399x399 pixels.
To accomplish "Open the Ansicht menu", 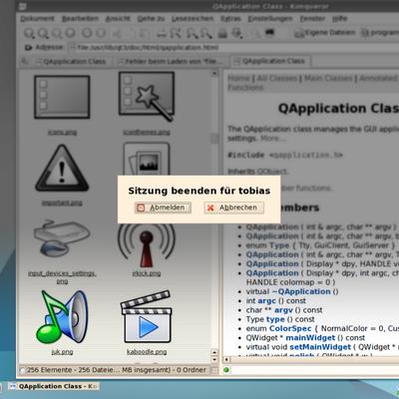I will tap(118, 19).
